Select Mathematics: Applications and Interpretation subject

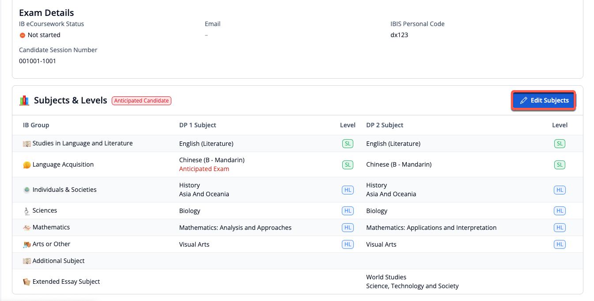431,228
